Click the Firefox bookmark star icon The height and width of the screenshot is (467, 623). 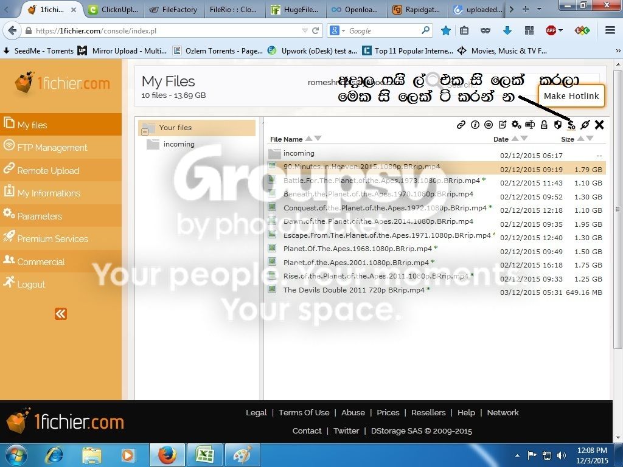point(446,30)
